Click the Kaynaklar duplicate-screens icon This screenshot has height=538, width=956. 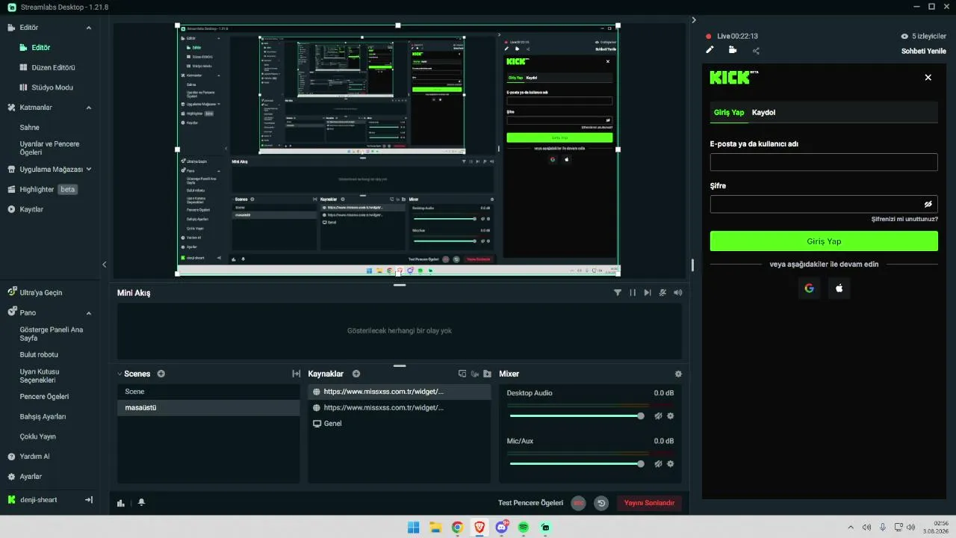462,374
